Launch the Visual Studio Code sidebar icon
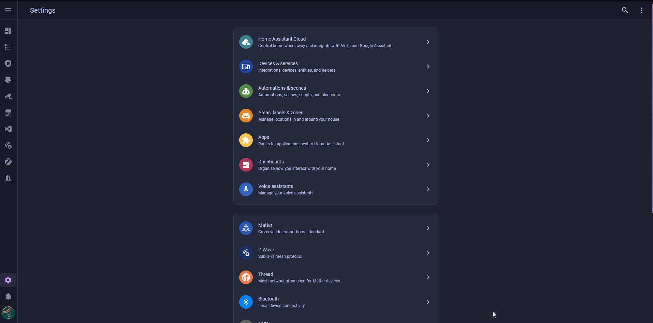Viewport: 653px width, 323px height. point(8,129)
